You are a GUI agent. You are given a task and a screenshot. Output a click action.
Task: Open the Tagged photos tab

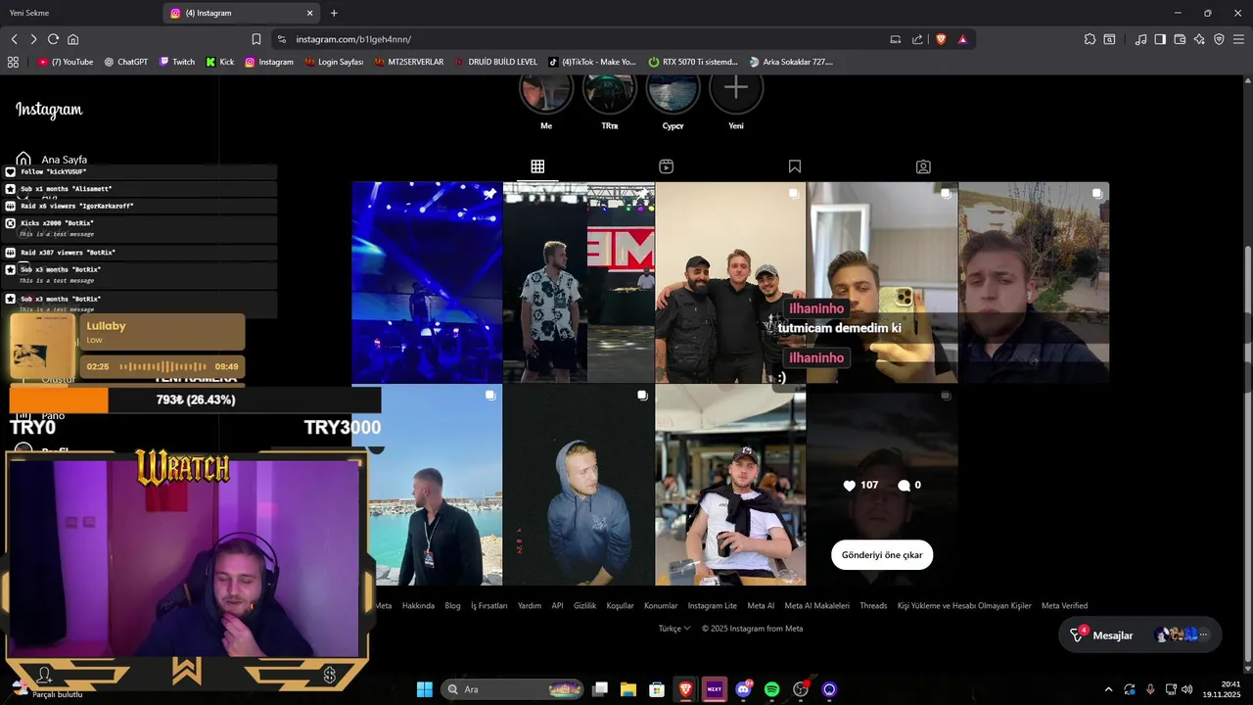click(923, 166)
